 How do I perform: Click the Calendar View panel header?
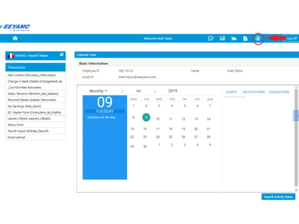tap(187, 55)
